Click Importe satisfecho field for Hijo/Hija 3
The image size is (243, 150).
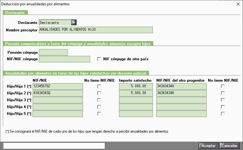[x=136, y=100]
